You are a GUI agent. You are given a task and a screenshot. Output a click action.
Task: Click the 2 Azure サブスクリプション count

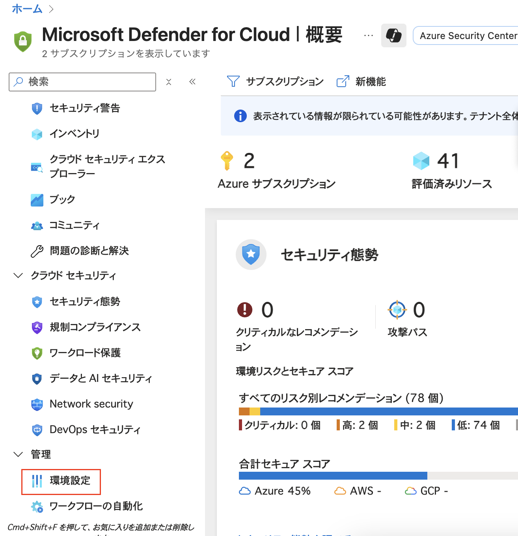249,161
